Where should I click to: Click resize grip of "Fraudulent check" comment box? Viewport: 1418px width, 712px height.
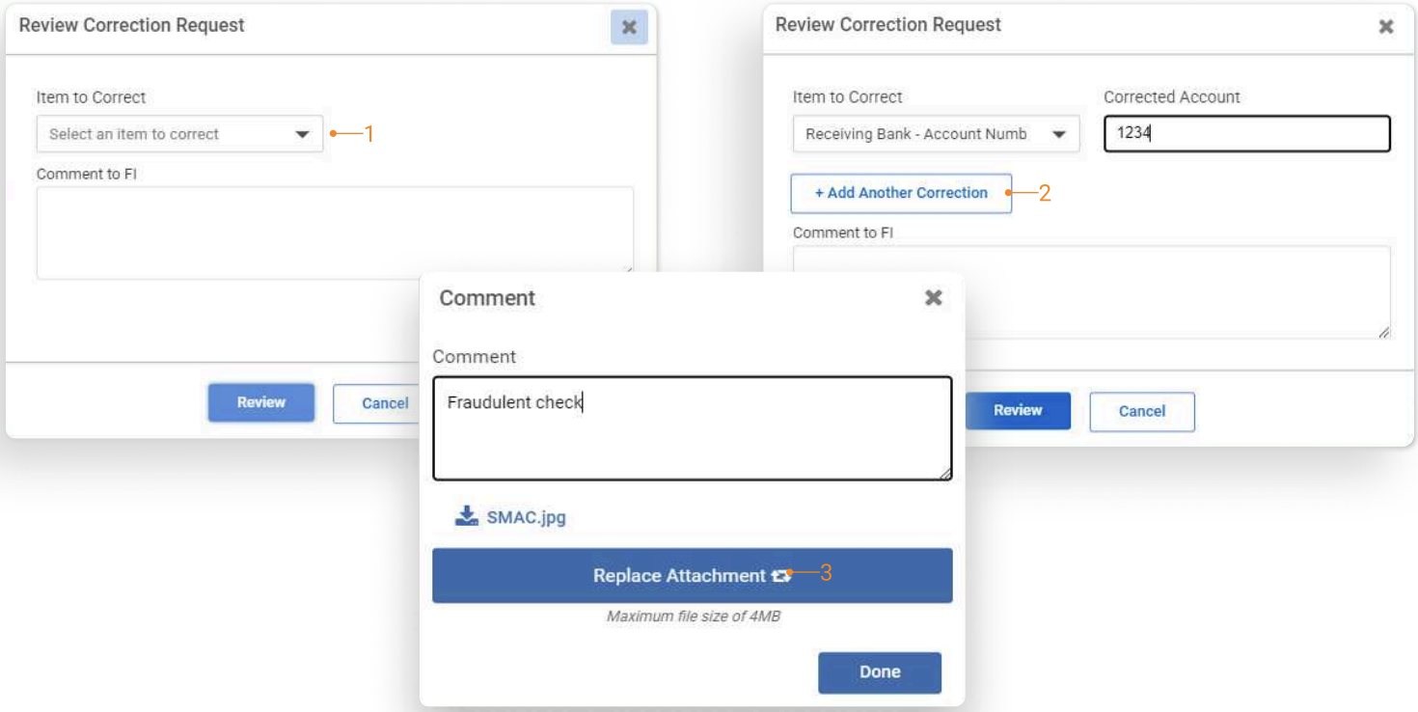tap(945, 473)
